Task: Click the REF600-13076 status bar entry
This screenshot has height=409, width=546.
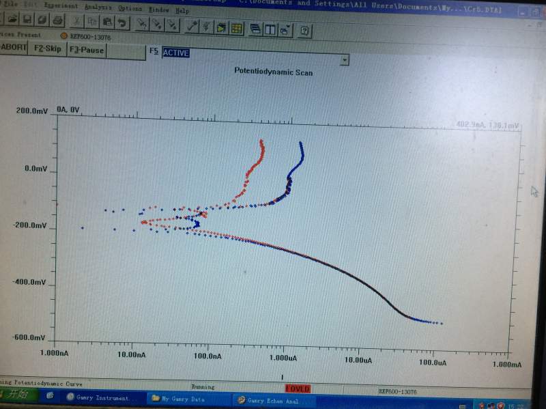Action: pyautogui.click(x=397, y=391)
